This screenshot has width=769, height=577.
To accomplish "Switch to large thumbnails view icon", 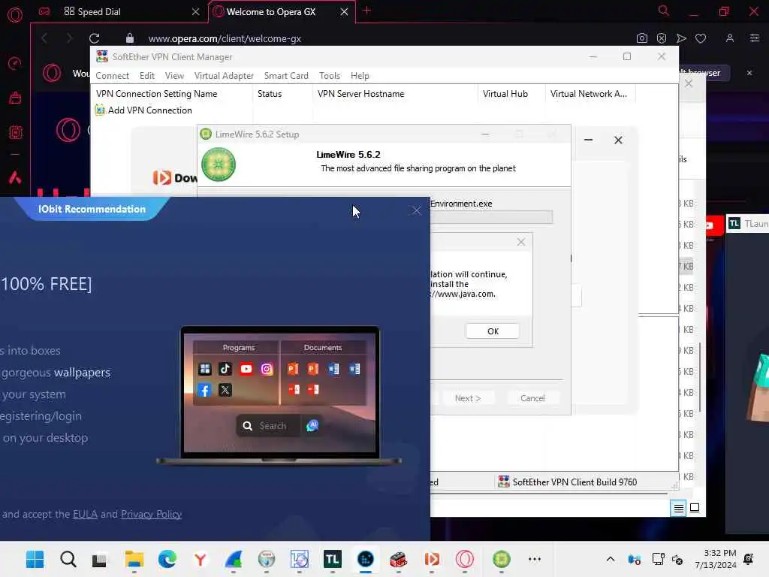I will point(695,508).
